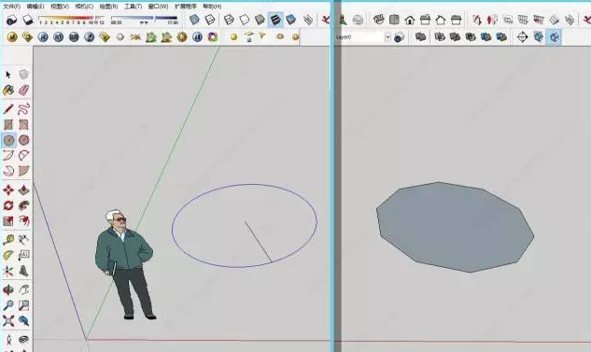591x352 pixels.
Task: Switch to front view house icon
Action: 410,20
